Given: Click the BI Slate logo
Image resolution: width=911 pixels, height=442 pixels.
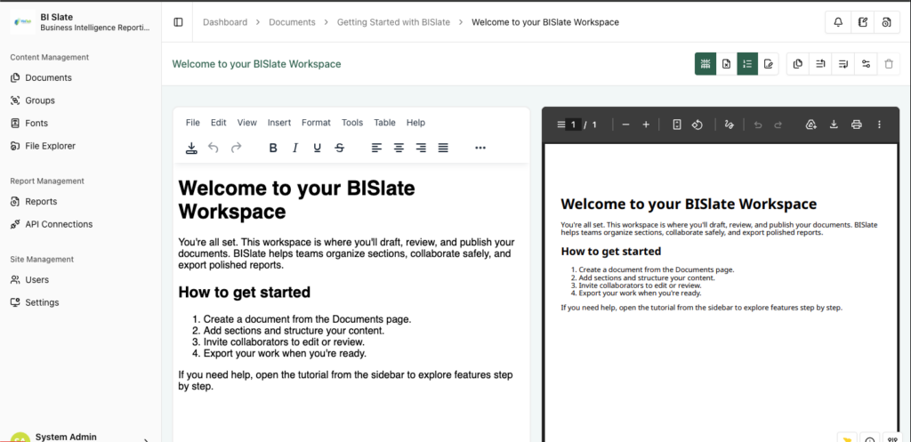Looking at the screenshot, I should (x=22, y=22).
